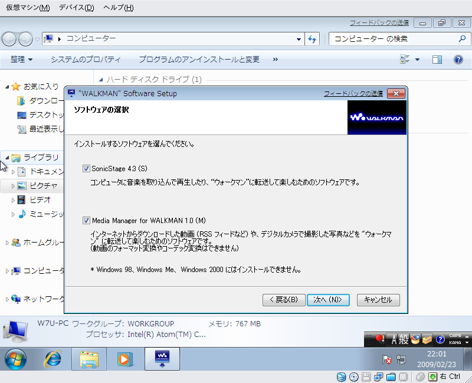Open feedback link in Explorer window title
The width and height of the screenshot is (472, 383).
[379, 23]
